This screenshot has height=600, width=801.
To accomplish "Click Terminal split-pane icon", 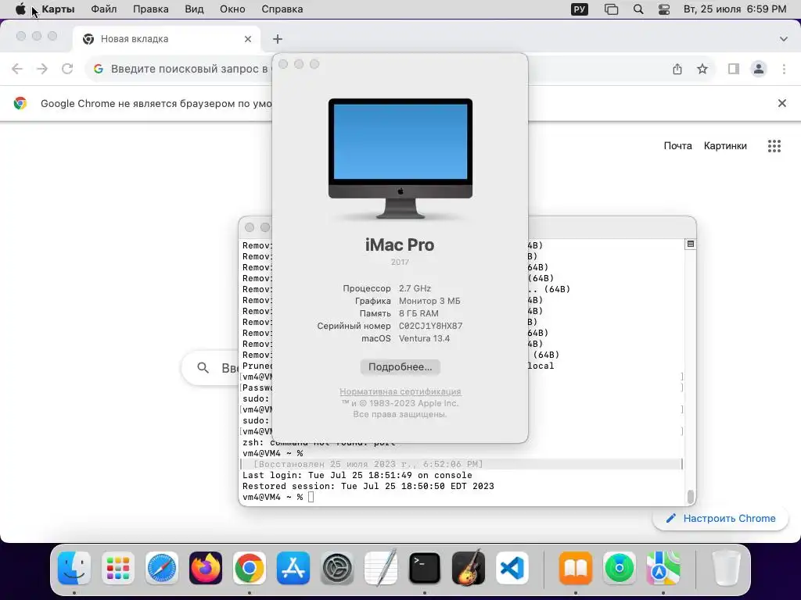I will coord(690,244).
